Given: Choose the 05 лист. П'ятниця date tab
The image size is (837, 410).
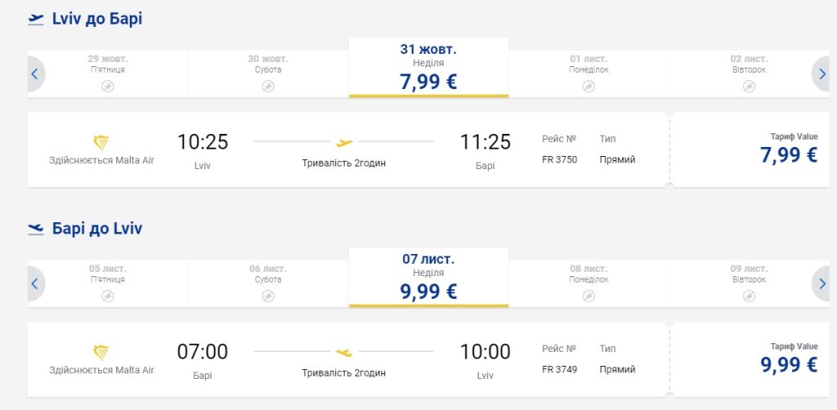Looking at the screenshot, I should click(x=108, y=282).
